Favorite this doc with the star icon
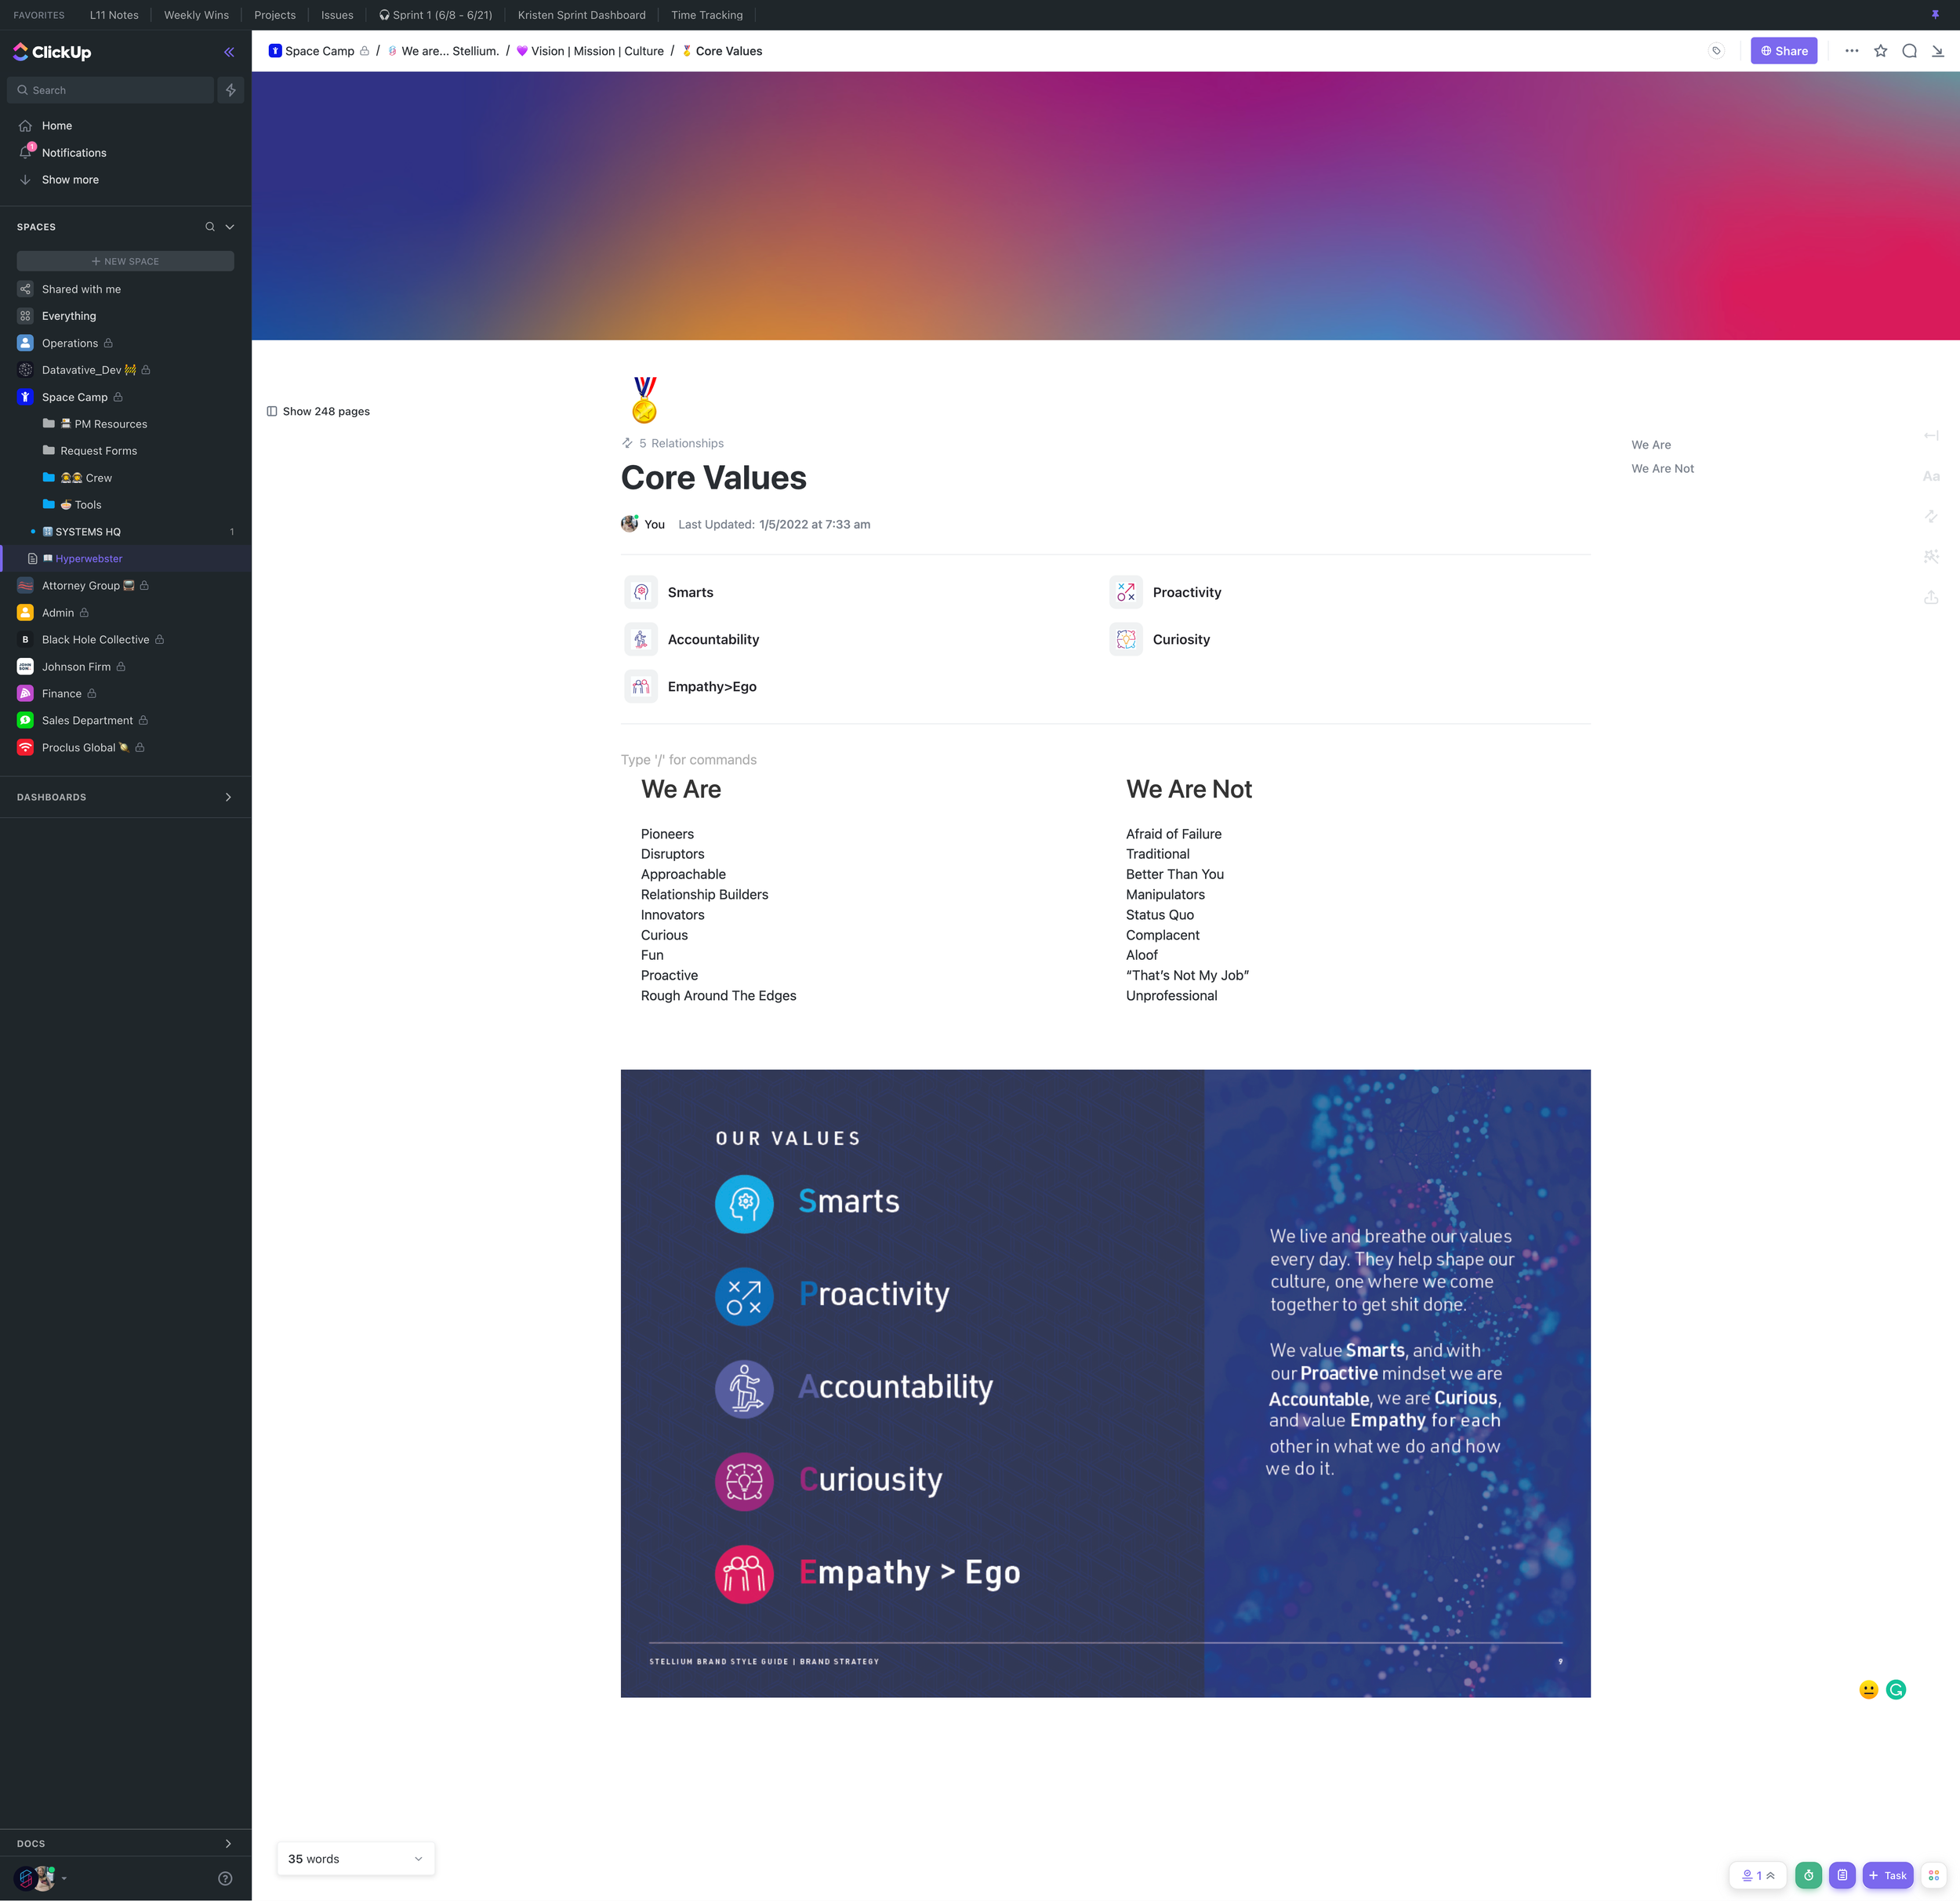This screenshot has width=1960, height=1901. tap(1880, 51)
